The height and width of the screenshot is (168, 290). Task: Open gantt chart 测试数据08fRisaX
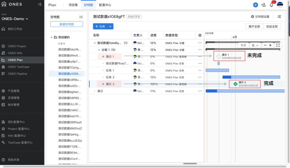[x=70, y=122]
